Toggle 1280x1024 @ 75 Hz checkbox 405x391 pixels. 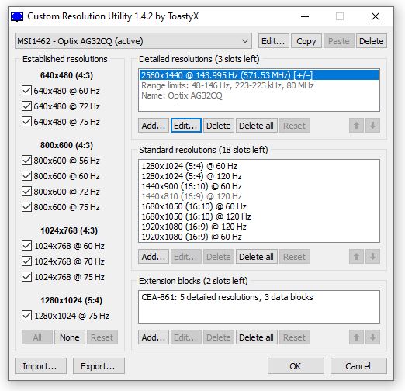pyautogui.click(x=26, y=316)
